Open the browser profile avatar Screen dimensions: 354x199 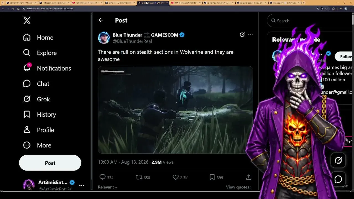346,9
